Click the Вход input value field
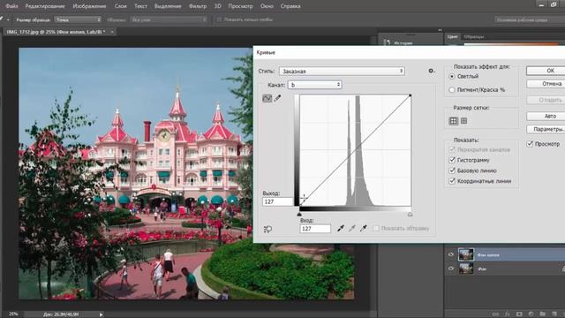 (x=315, y=229)
